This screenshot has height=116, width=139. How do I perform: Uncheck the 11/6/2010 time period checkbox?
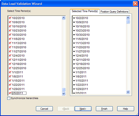(10, 39)
